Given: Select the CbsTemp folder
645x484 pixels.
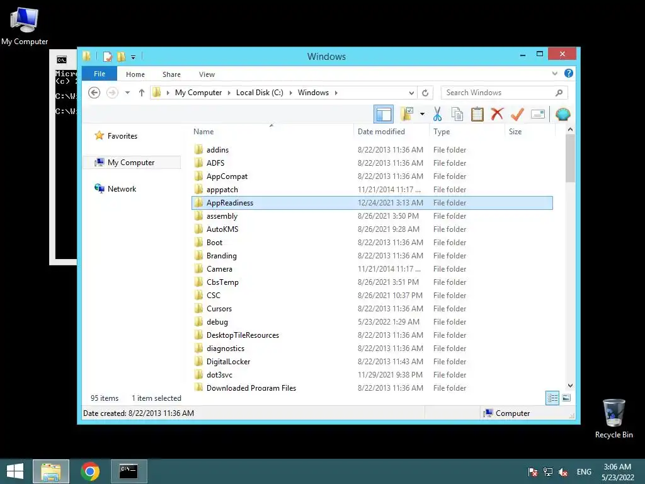Looking at the screenshot, I should [372, 282].
